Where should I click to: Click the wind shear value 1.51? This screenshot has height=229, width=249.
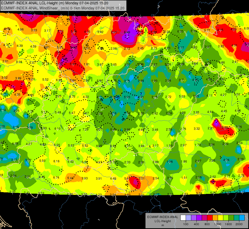click(184, 178)
